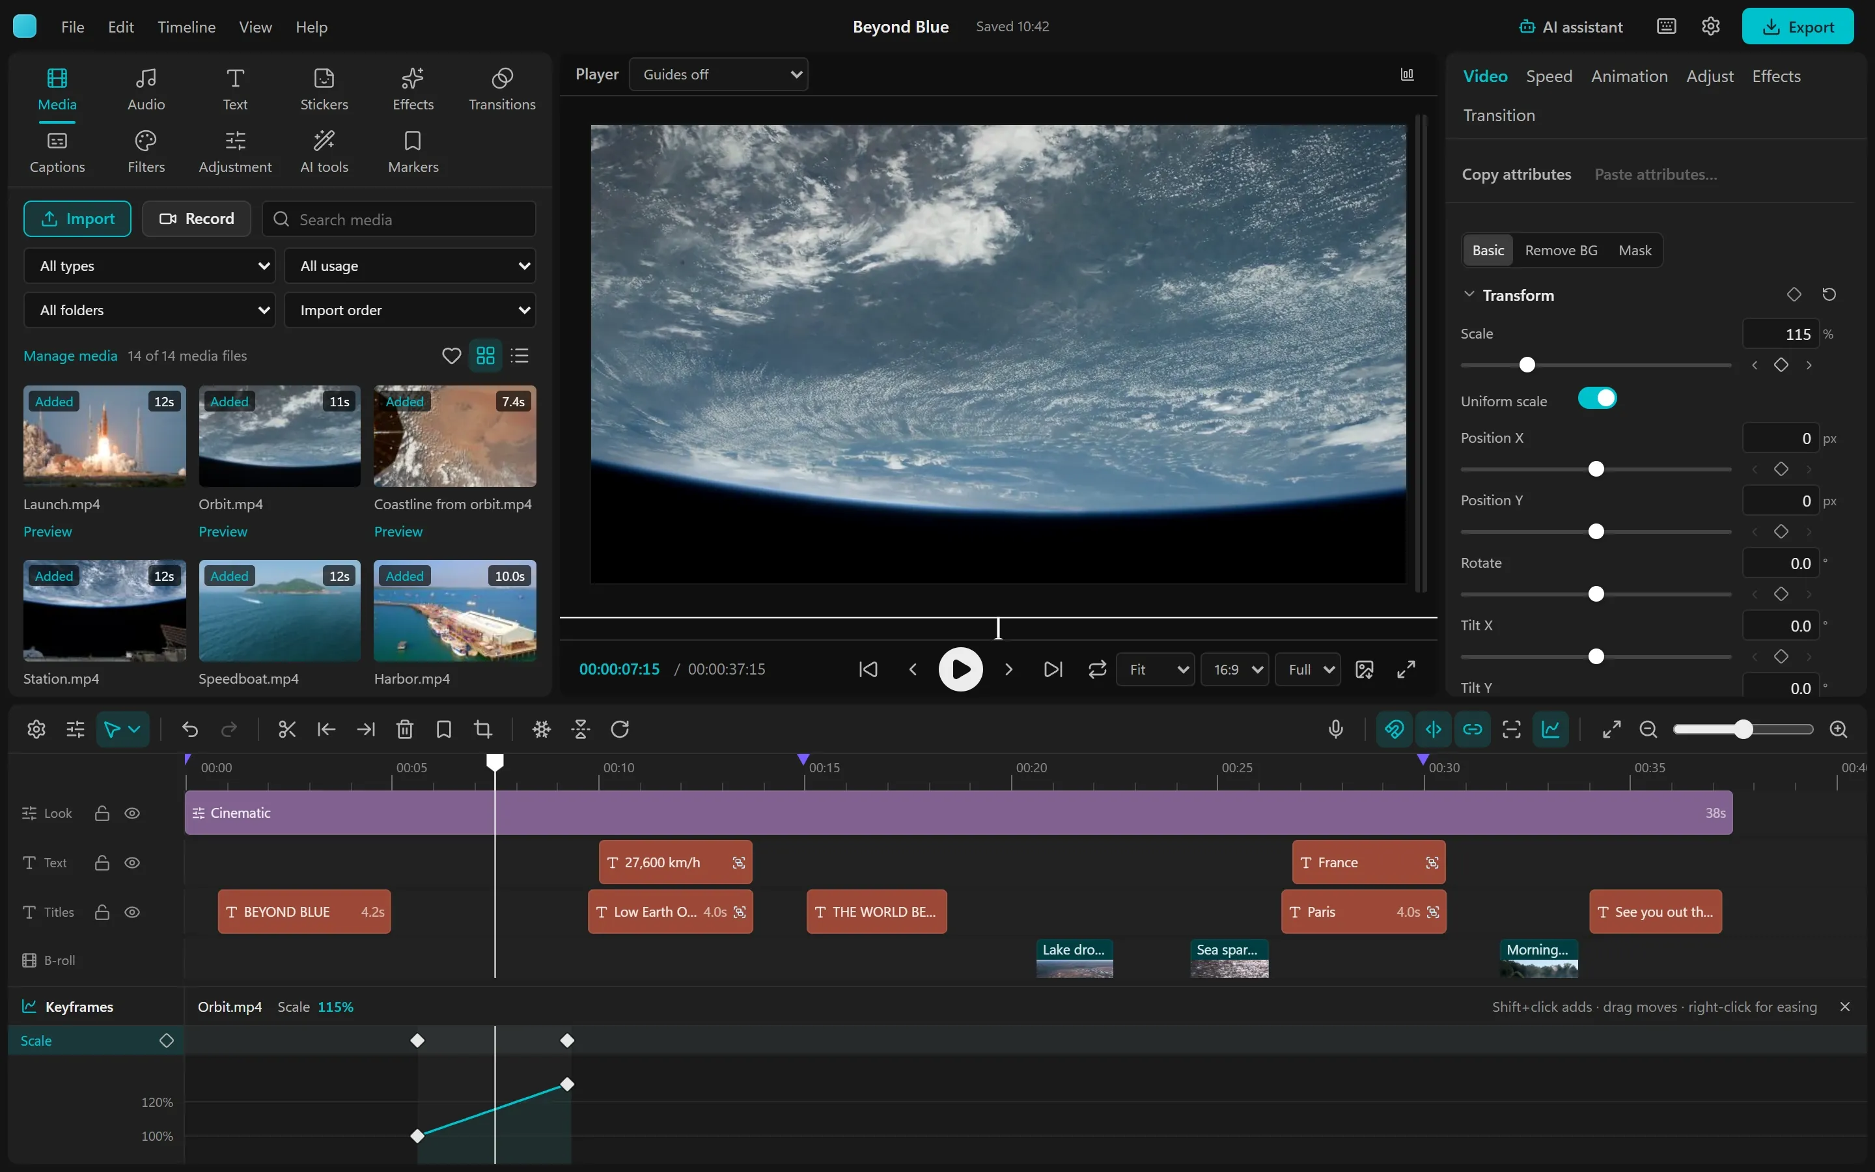
Task: Switch to the Animation tab
Action: click(1629, 76)
